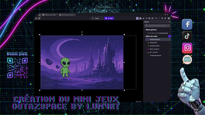Focus the Rechercher des objets search field
Image resolution: width=205 pixels, height=115 pixels.
point(157,26)
